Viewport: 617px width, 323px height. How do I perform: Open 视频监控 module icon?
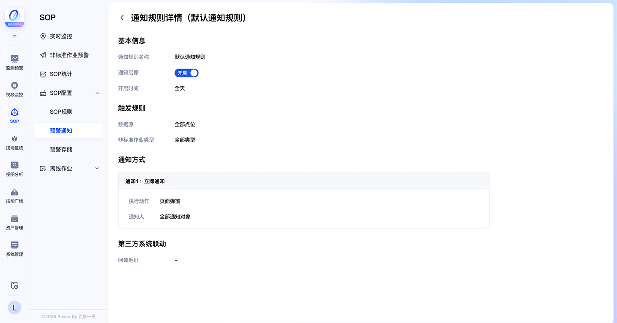pyautogui.click(x=15, y=85)
